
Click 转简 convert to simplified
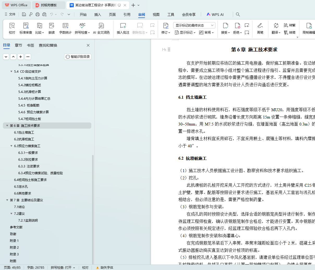click(290, 33)
